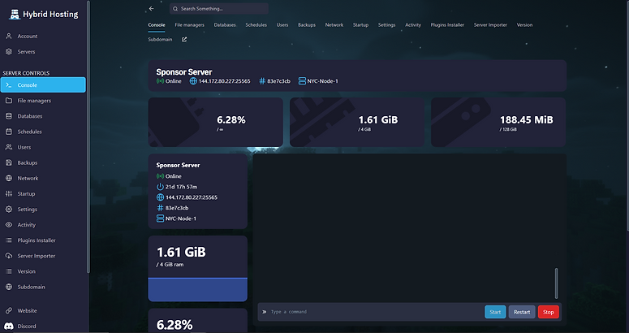Click NYC-Node-1 in the side info card
The width and height of the screenshot is (629, 333).
[x=181, y=218]
